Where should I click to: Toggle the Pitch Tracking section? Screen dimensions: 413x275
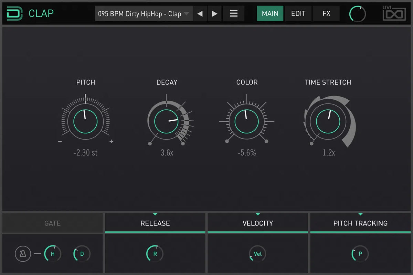[360, 223]
